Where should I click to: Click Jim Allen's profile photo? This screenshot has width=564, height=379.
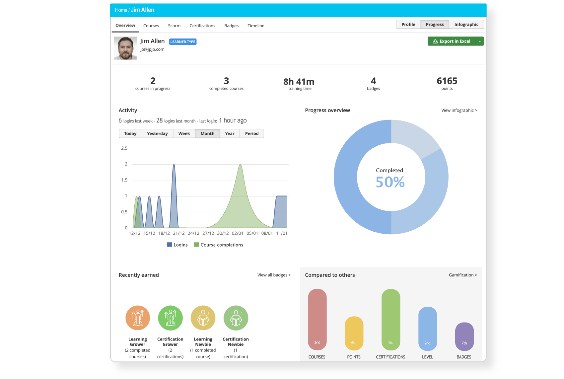click(126, 48)
